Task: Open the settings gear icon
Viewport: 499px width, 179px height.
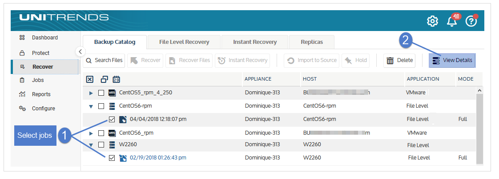Action: (x=432, y=21)
